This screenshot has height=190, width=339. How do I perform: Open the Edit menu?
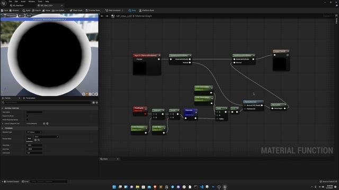coord(16,2)
